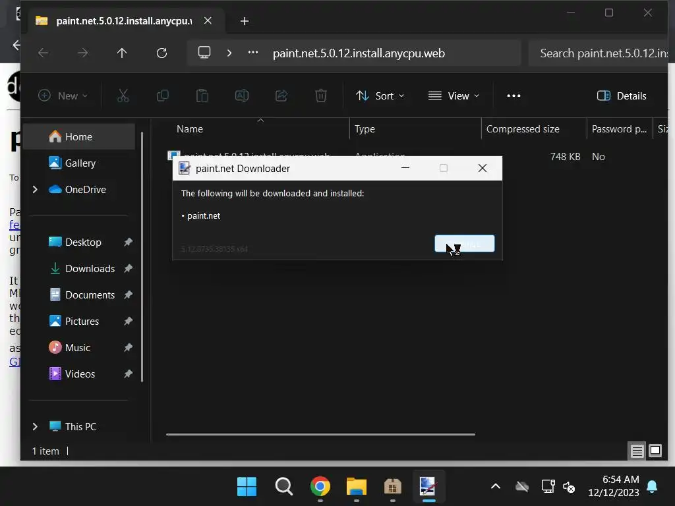The height and width of the screenshot is (506, 675).
Task: Unpin Desktop from quick access
Action: [128, 242]
